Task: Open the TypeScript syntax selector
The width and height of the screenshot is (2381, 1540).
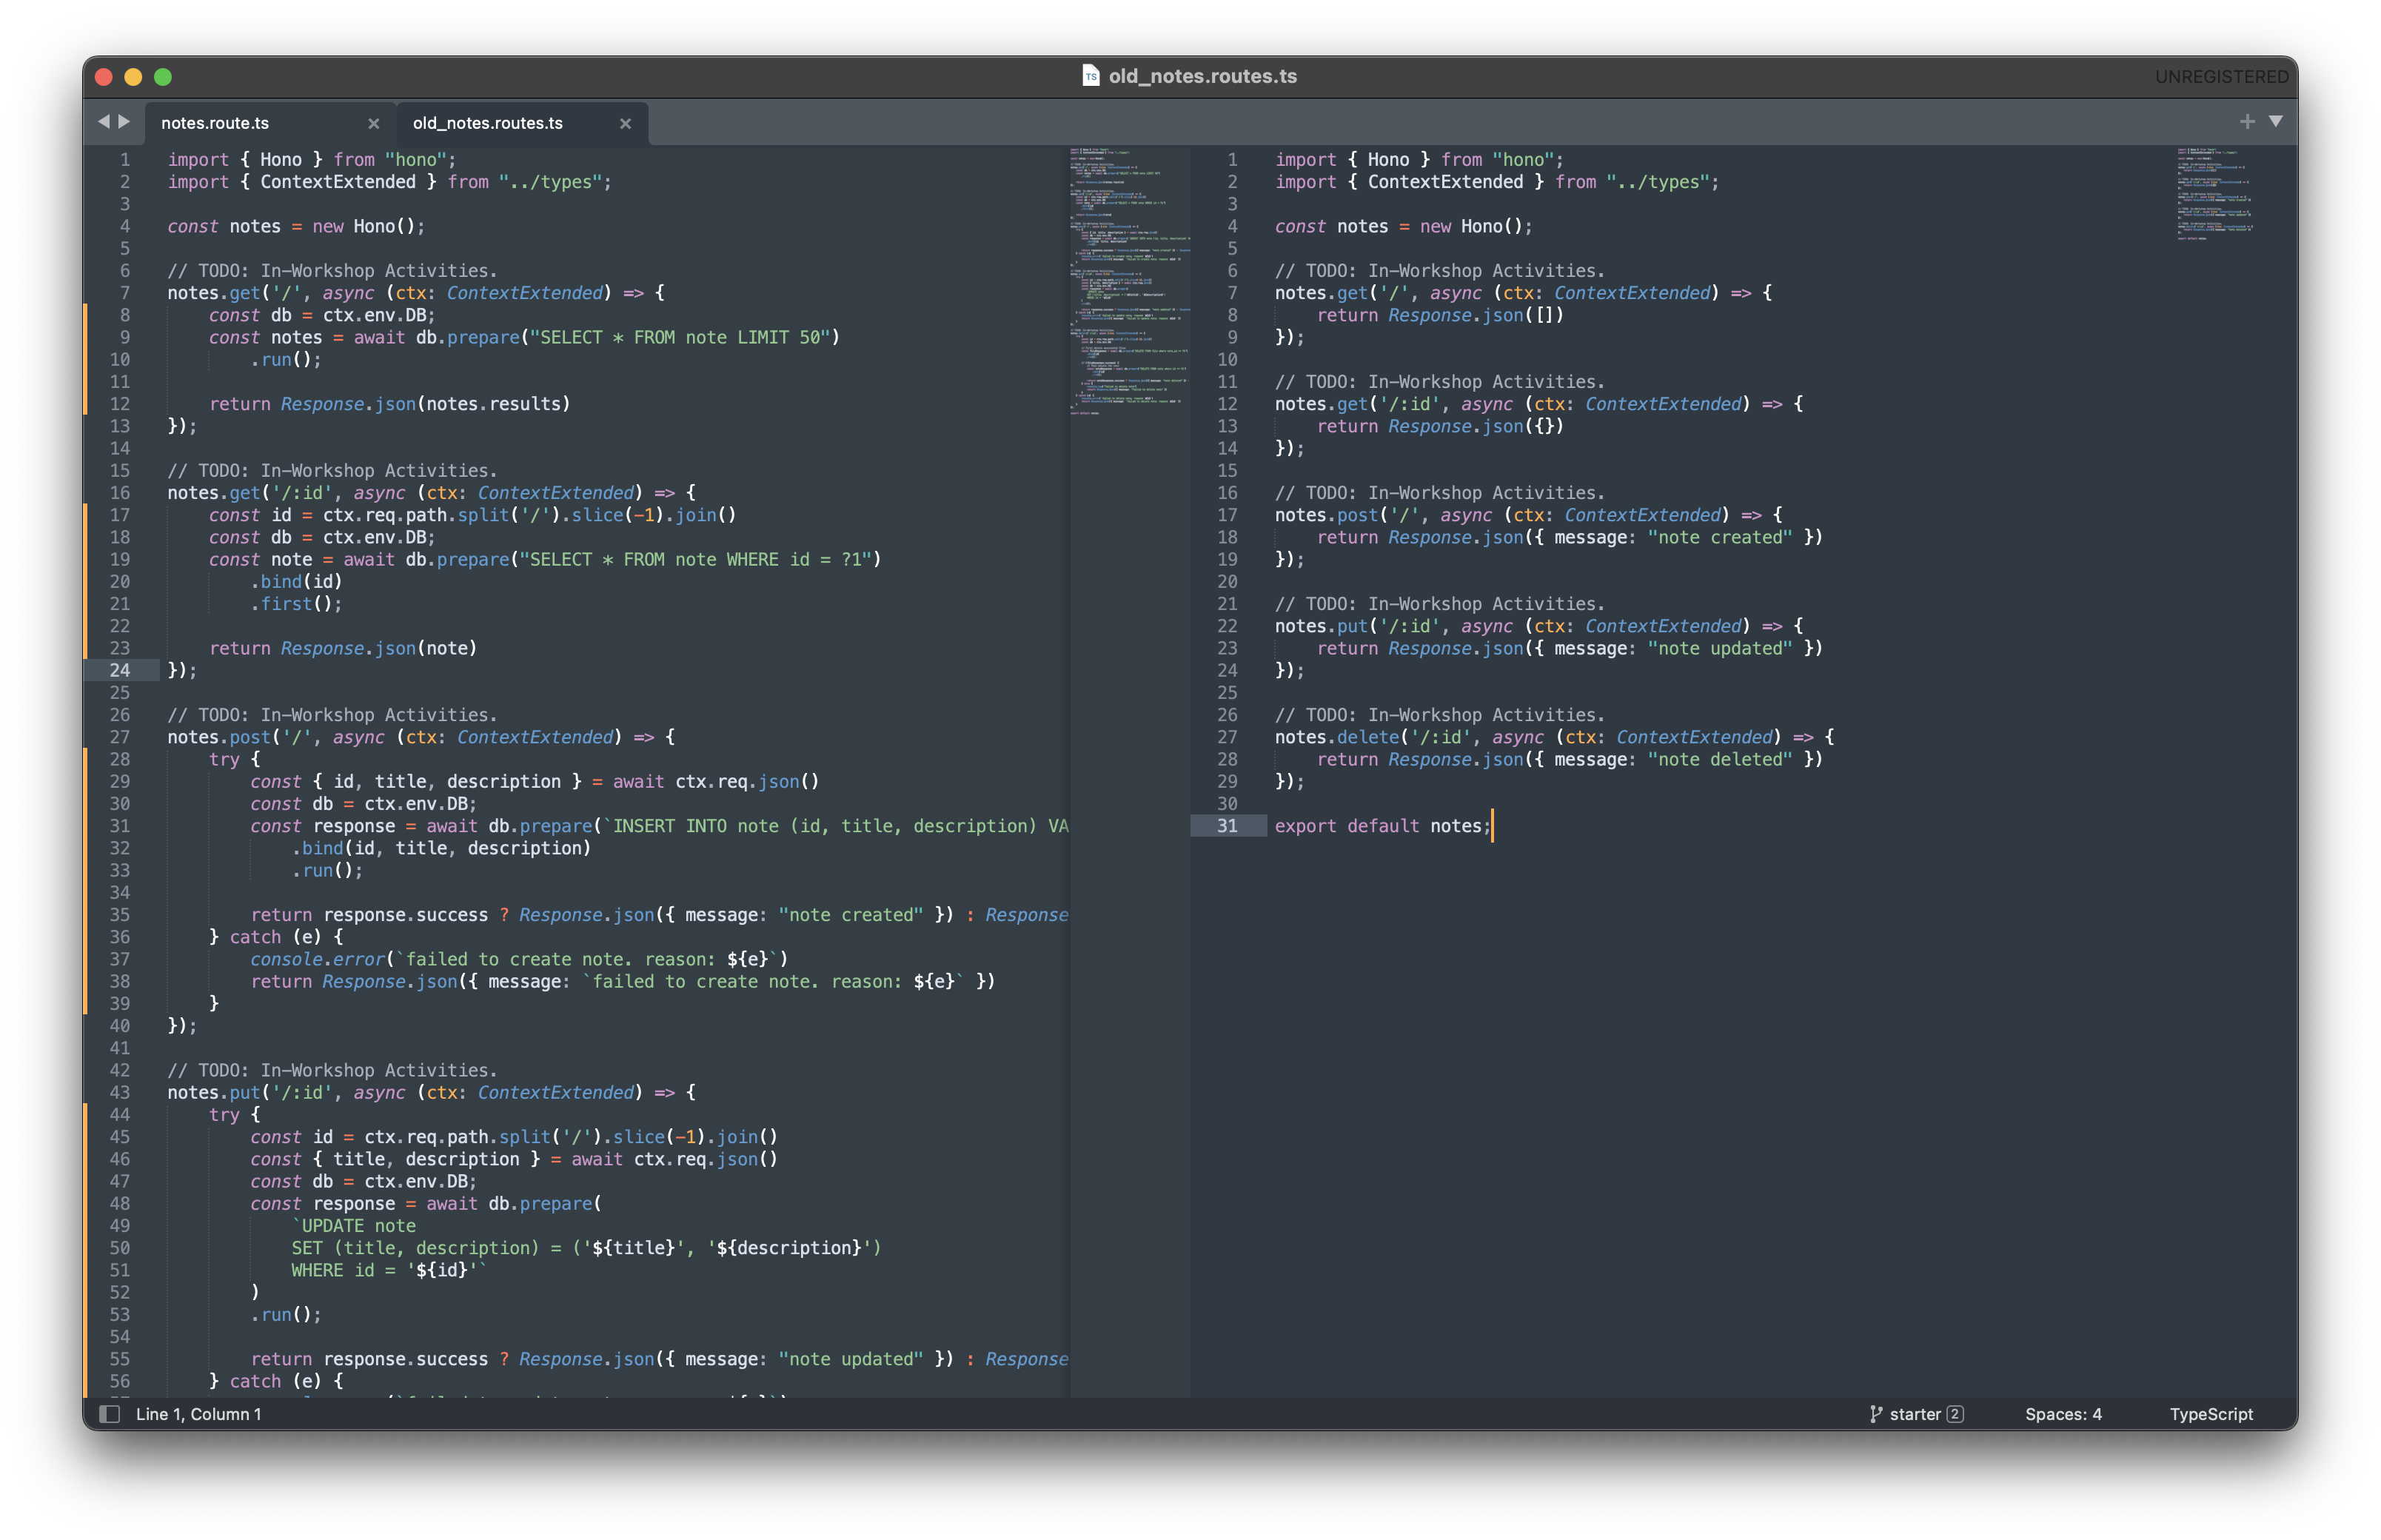Action: [x=2210, y=1414]
